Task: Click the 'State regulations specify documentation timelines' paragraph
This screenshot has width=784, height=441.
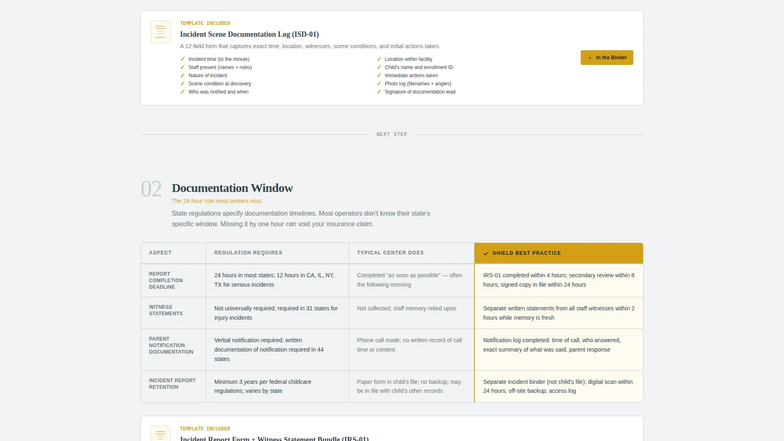Action: [x=301, y=218]
